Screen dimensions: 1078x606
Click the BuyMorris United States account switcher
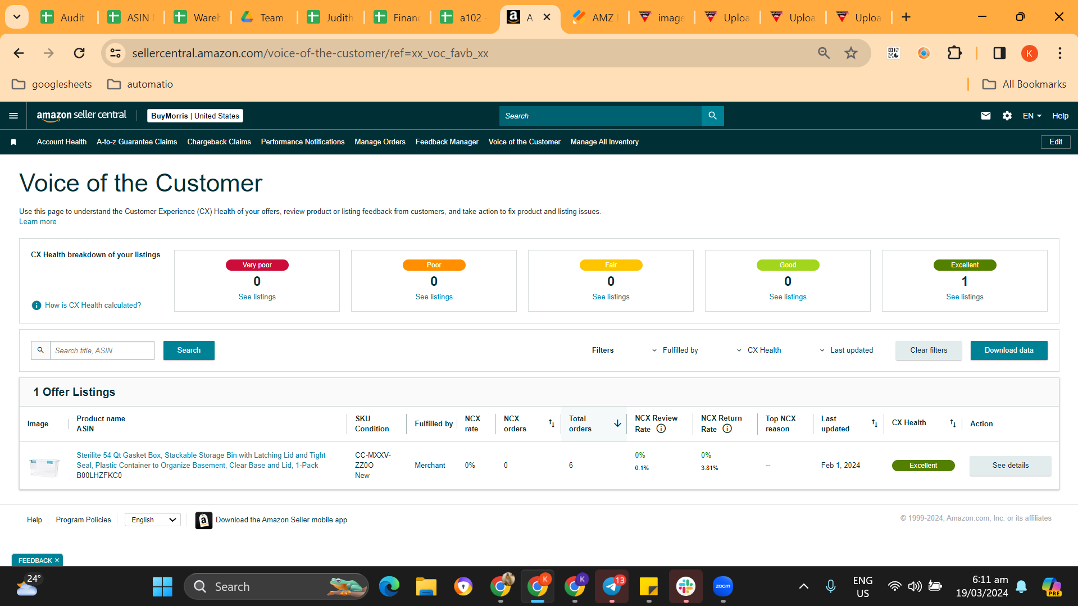(x=195, y=116)
